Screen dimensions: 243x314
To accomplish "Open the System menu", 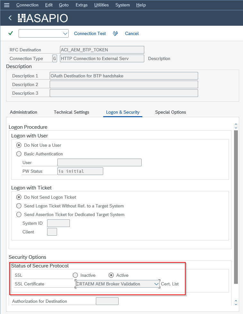I will [122, 5].
